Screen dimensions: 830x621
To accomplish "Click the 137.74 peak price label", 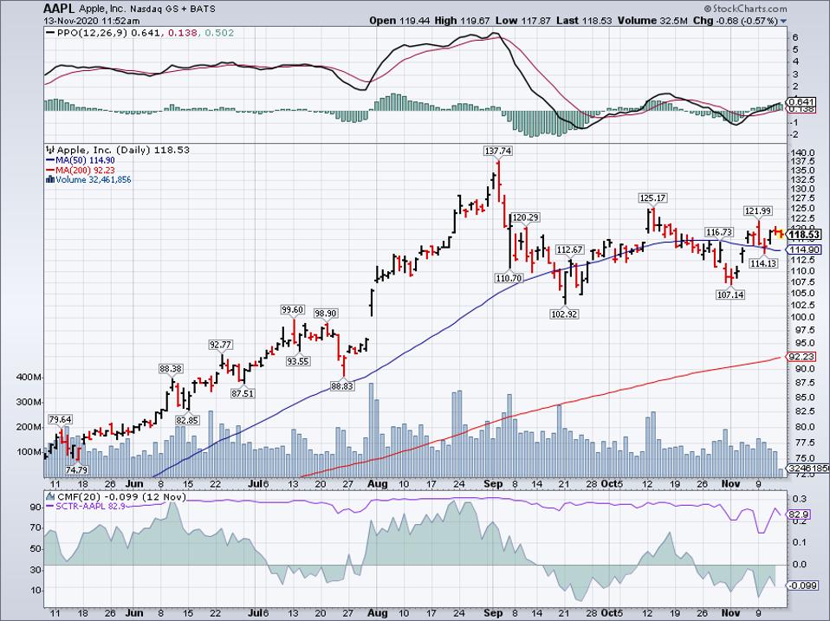I will point(498,152).
